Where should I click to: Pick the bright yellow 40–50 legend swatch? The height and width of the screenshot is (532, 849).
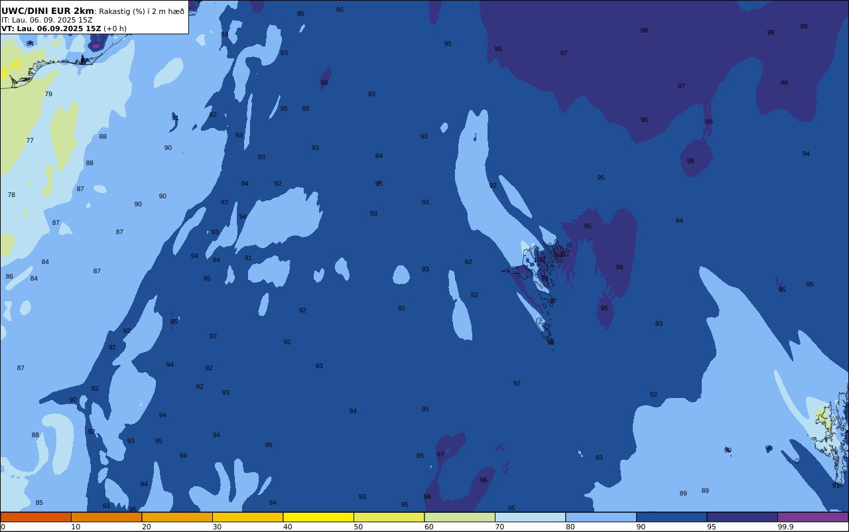click(x=318, y=517)
